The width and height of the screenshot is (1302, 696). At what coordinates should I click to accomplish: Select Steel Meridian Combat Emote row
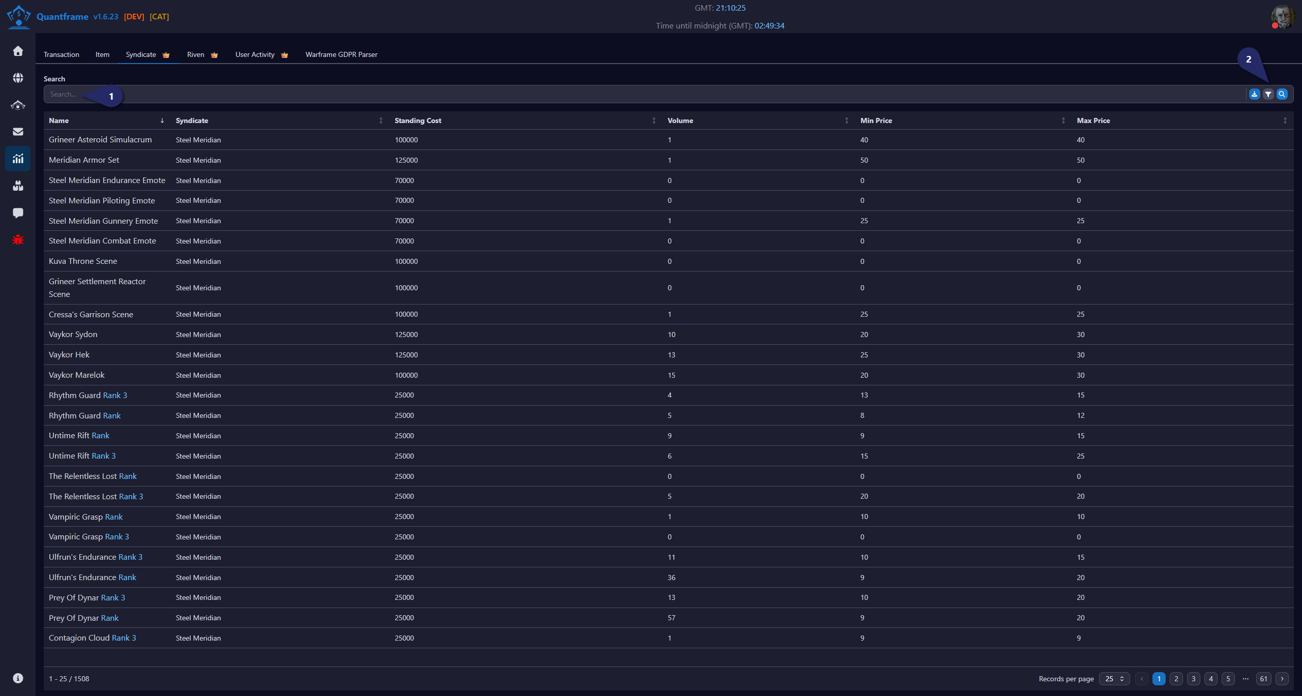click(x=668, y=241)
